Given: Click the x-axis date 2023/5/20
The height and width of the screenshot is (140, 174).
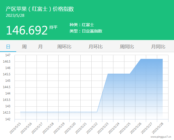Looking at the screenshot, I should (70, 128).
